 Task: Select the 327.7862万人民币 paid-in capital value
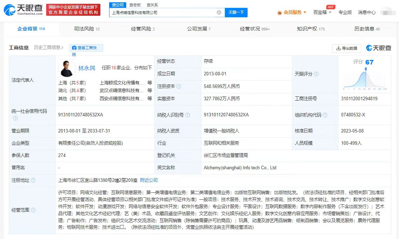222,98
